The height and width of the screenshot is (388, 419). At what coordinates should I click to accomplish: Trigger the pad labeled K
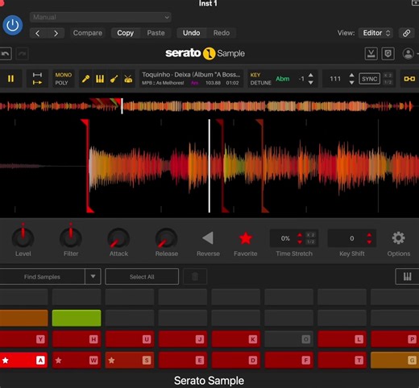(x=236, y=339)
